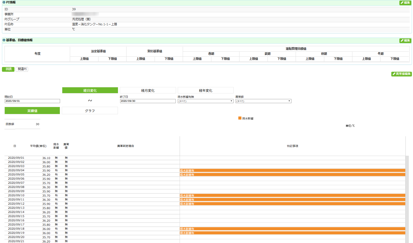Image resolution: width=413 pixels, height=243 pixels.
Task: Switch to the 関連PI tab
Action: [22, 69]
